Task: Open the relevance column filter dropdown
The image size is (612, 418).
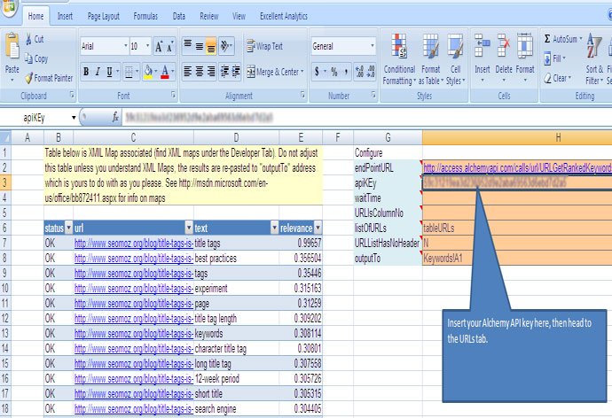Action: 318,228
